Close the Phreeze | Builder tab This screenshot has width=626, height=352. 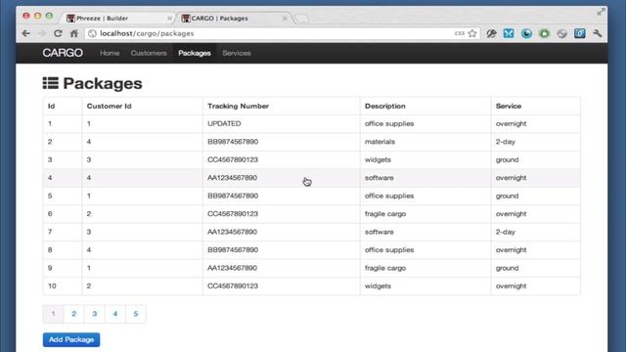(169, 19)
